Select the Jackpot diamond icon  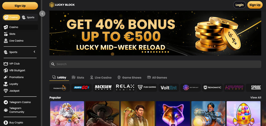tap(6, 91)
